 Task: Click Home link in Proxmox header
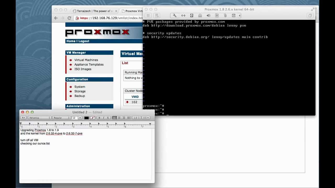click(71, 41)
